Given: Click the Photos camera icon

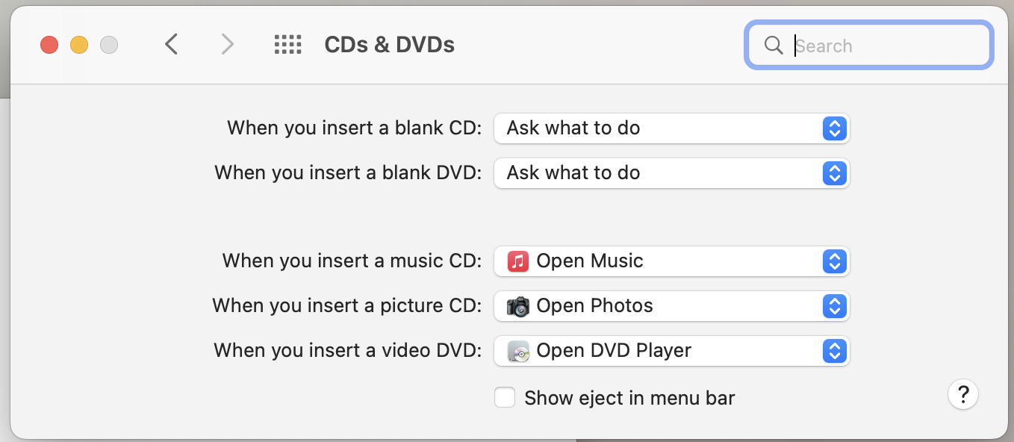Looking at the screenshot, I should click(x=517, y=306).
